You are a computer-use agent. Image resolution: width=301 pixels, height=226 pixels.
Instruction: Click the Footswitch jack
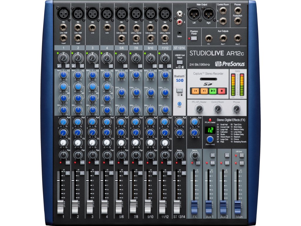click(238, 21)
